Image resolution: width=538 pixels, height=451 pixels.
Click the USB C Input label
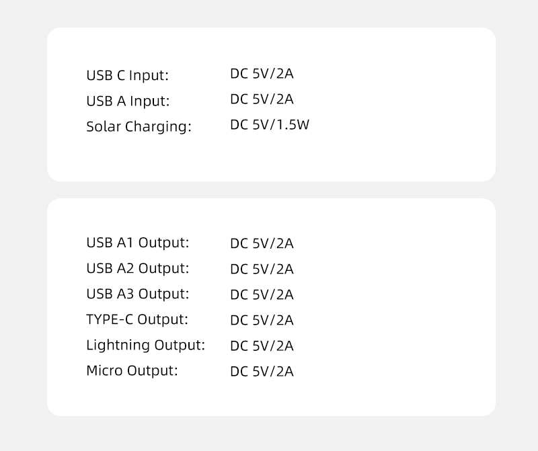click(127, 75)
